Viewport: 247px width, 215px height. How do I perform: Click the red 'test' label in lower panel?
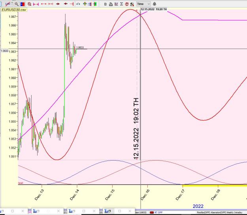pyautogui.click(x=21, y=183)
